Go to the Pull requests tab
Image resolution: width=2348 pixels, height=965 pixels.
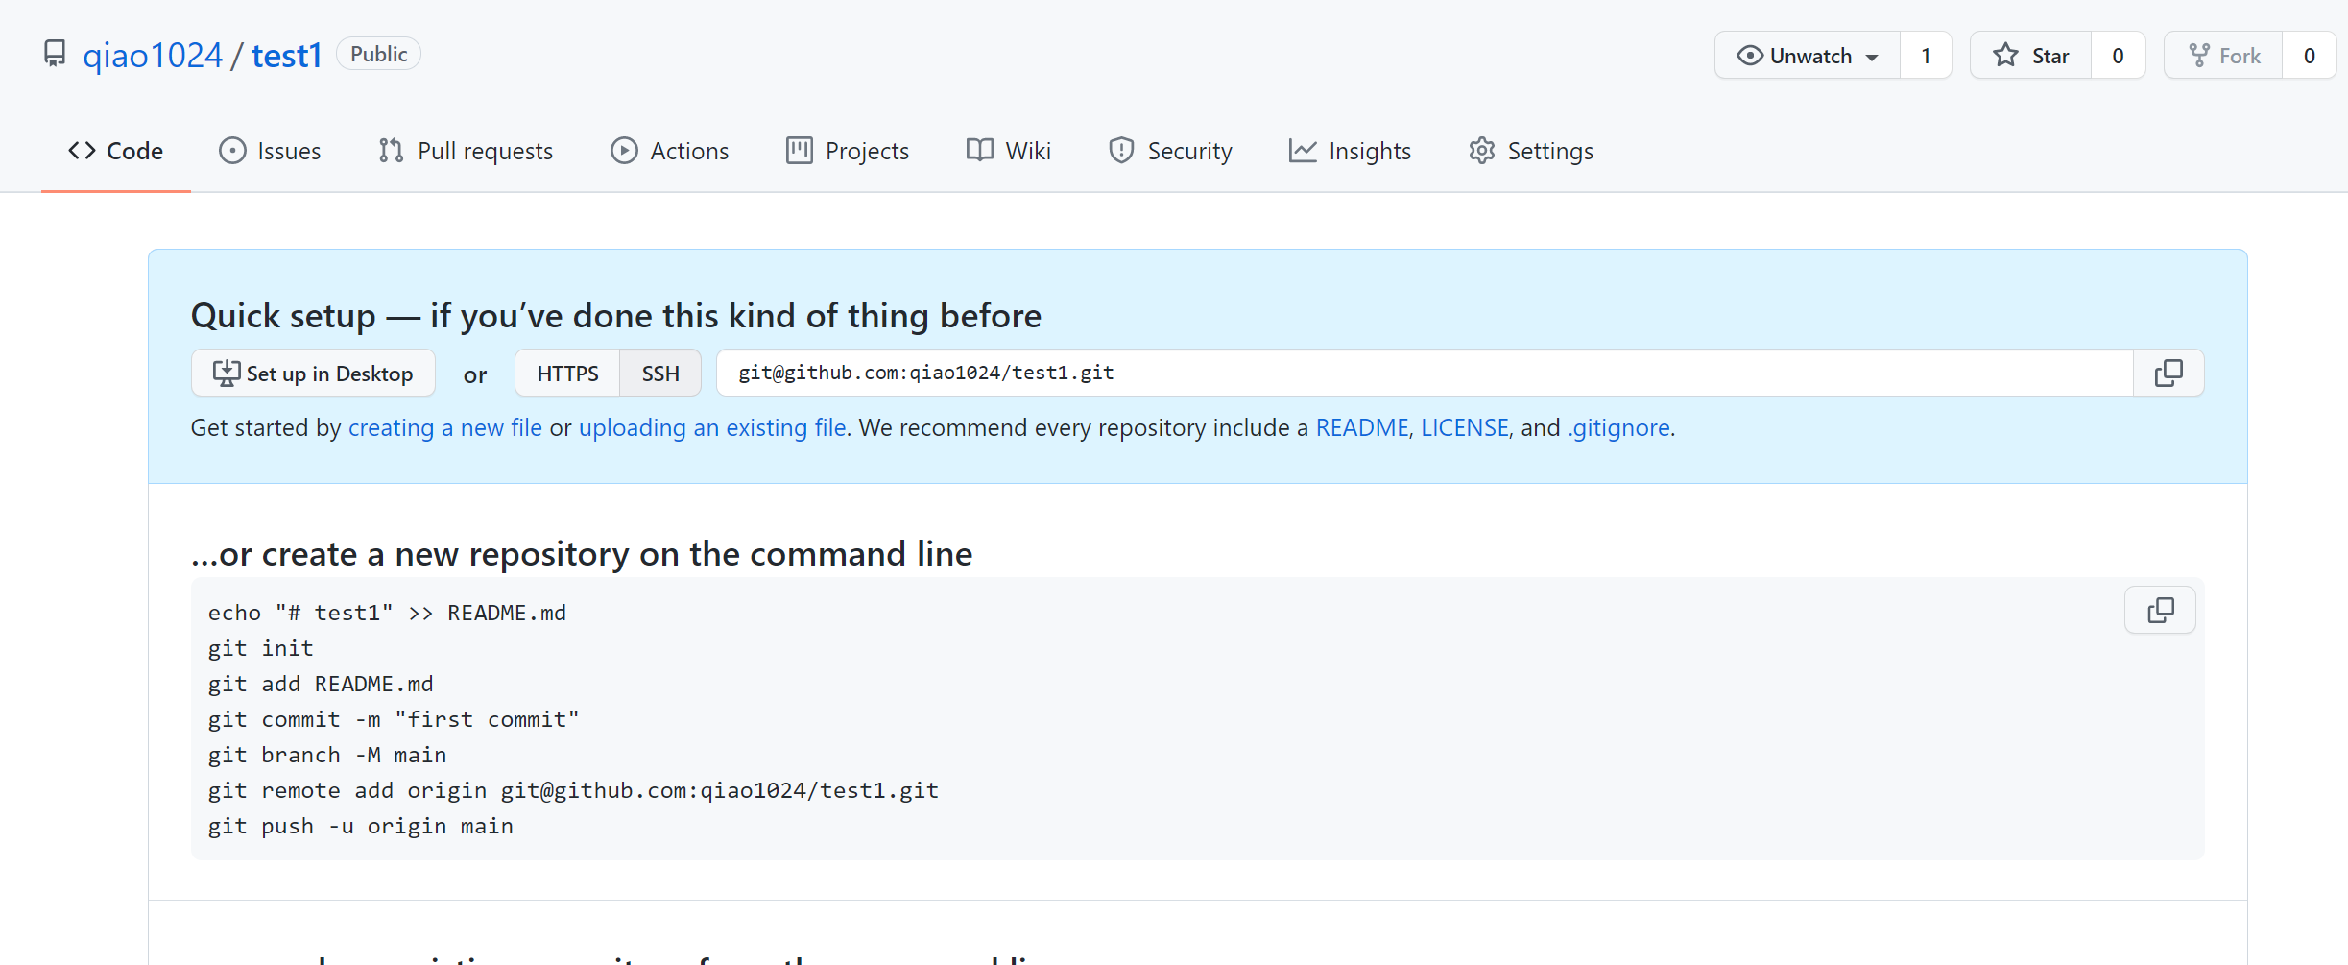[466, 151]
